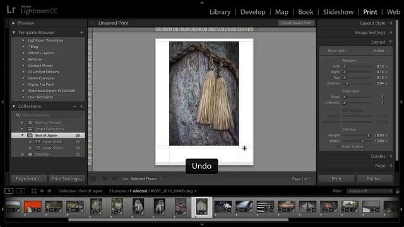Hide left panel with edge arrow
Image resolution: width=404 pixels, height=227 pixels.
(x=3, y=102)
